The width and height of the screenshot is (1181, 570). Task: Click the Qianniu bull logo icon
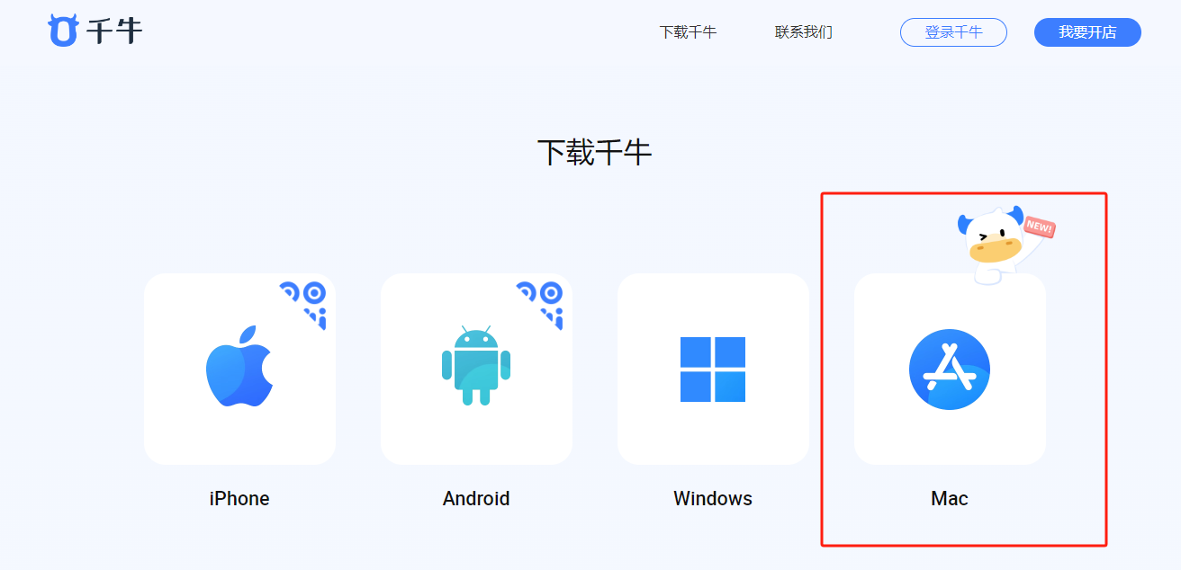click(63, 31)
